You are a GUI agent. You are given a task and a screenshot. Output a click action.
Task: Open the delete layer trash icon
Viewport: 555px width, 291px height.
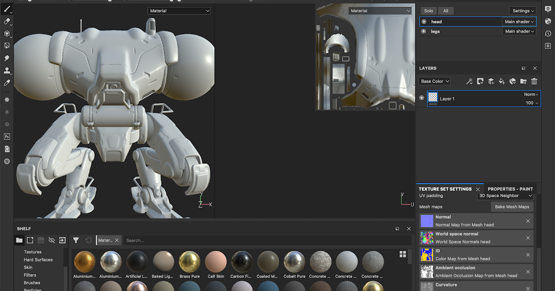[534, 81]
